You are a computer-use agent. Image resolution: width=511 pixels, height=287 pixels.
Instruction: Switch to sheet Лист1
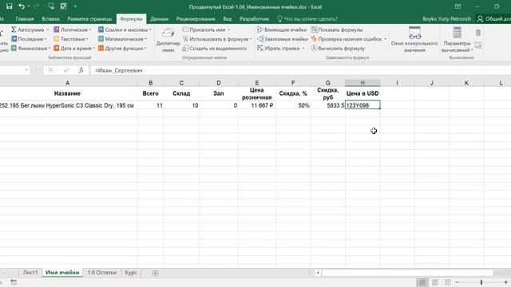[x=30, y=273]
